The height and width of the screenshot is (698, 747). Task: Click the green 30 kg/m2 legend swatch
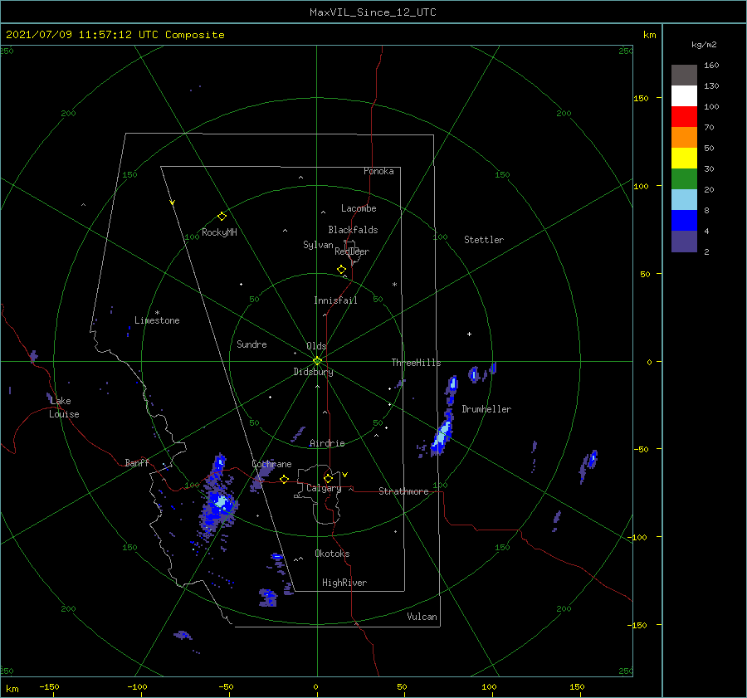coord(684,178)
